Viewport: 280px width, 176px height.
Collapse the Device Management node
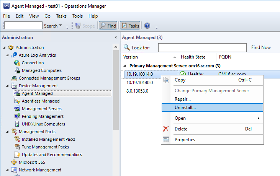pos(7,86)
